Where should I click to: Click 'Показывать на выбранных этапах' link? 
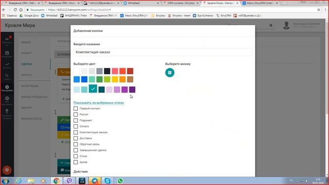pyautogui.click(x=99, y=103)
